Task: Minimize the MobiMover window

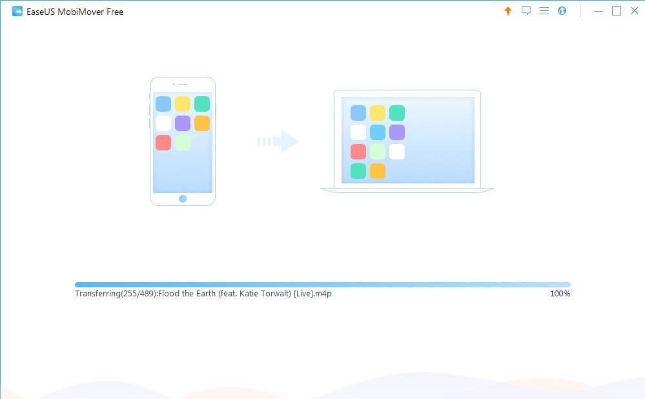Action: click(x=599, y=11)
